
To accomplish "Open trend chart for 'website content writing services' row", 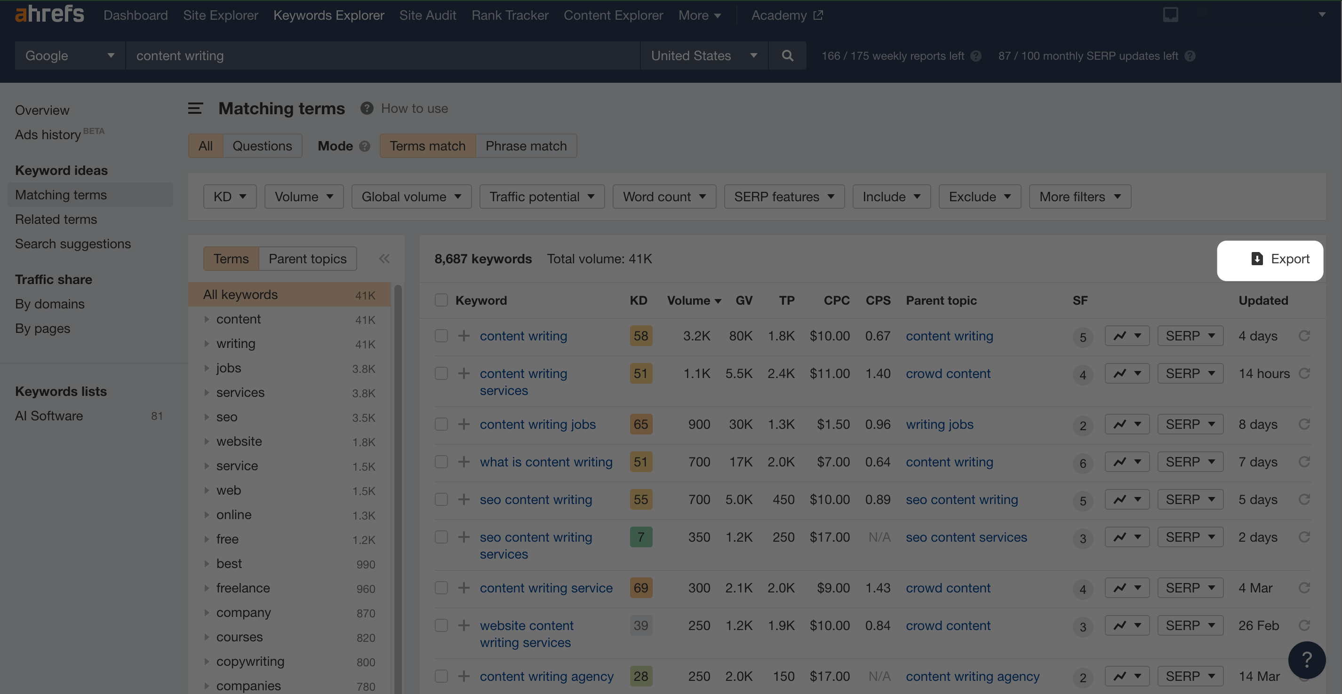I will pos(1127,625).
